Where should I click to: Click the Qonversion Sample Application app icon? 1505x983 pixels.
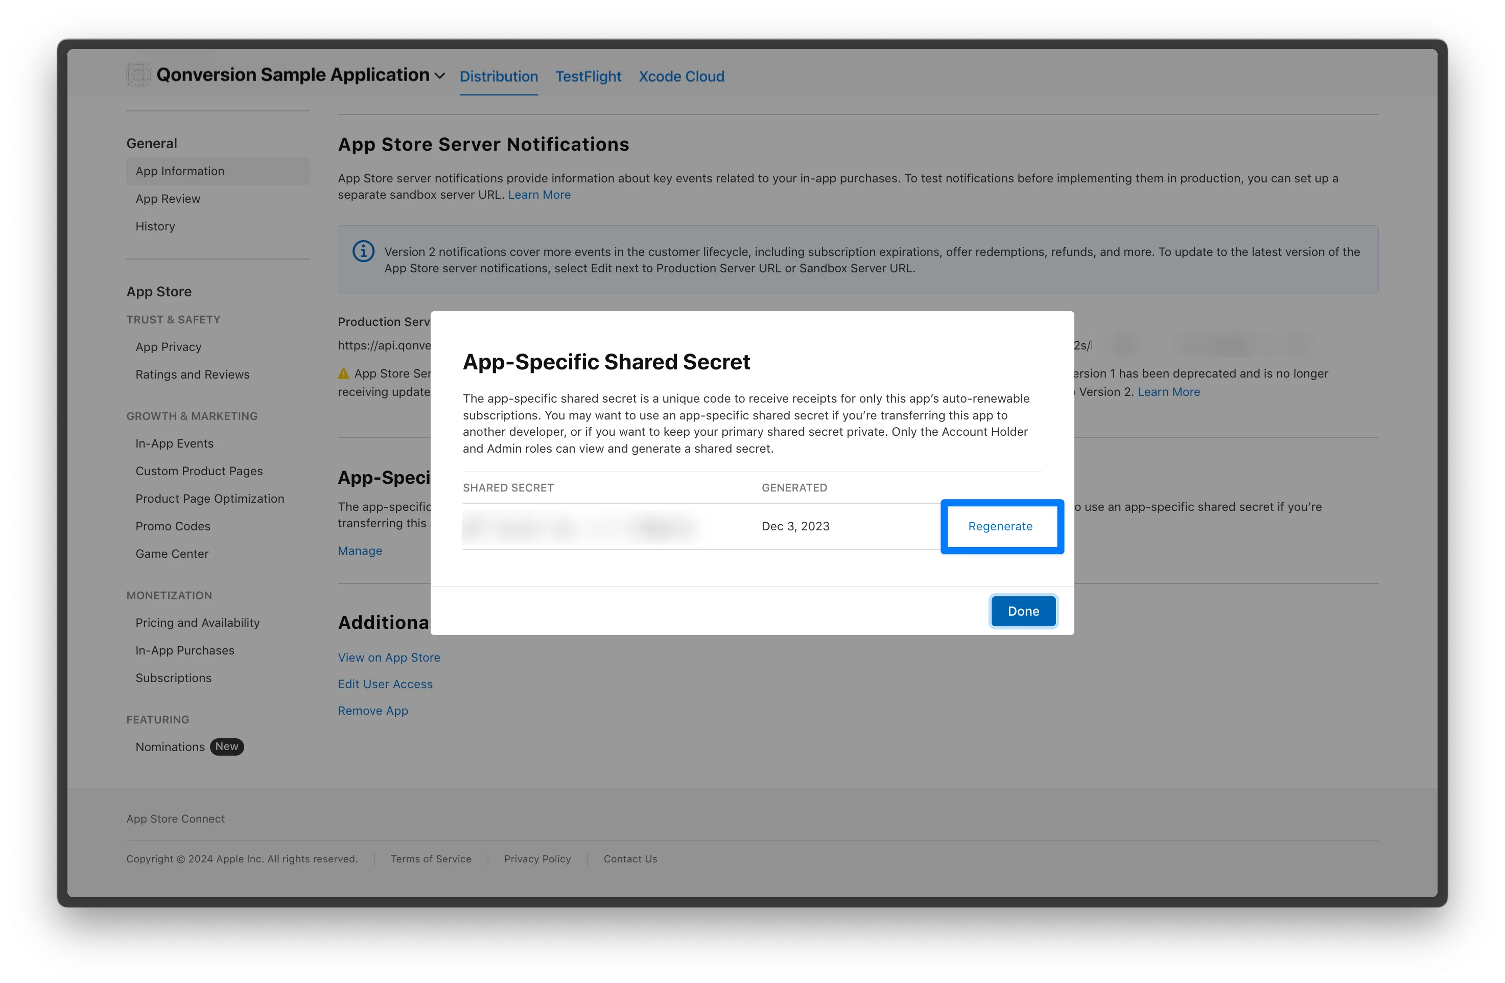(137, 74)
